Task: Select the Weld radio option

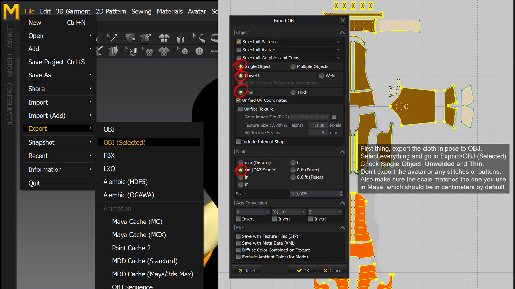Action: pyautogui.click(x=322, y=76)
